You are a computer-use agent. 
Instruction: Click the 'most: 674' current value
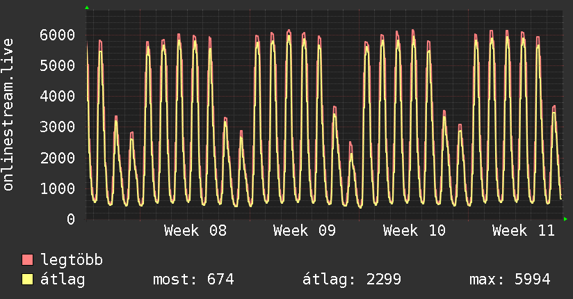click(193, 280)
